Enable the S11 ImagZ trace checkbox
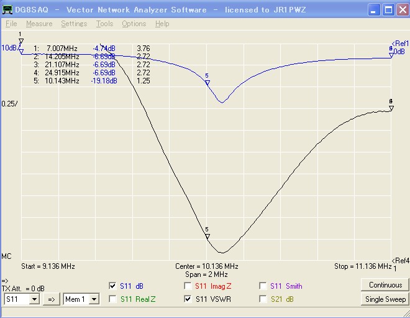The image size is (410, 318). pos(188,286)
